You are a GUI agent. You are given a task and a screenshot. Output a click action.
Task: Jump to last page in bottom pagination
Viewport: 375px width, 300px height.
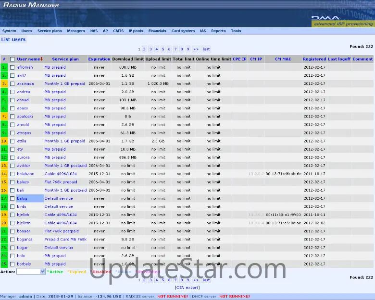(x=206, y=280)
